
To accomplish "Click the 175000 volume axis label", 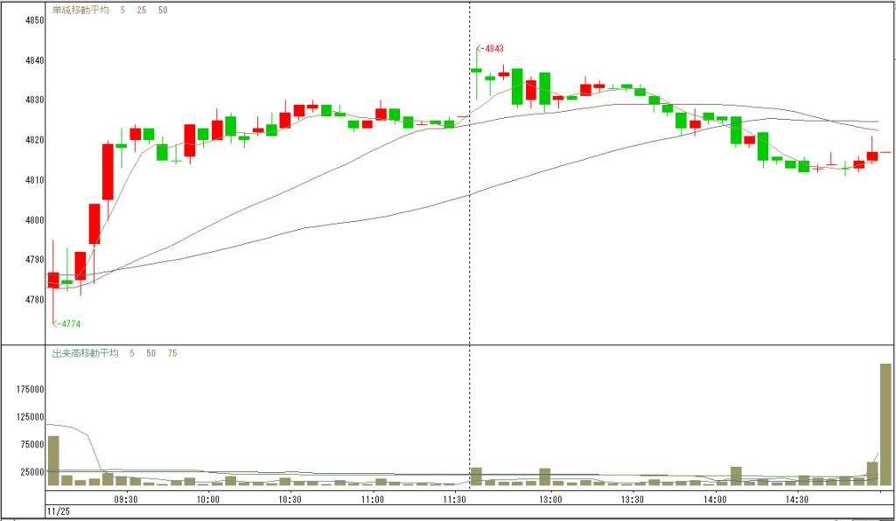I will tap(31, 389).
